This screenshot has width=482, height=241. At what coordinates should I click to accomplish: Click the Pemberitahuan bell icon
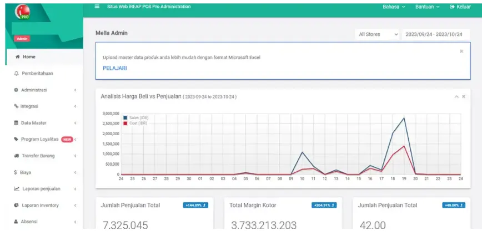16,73
